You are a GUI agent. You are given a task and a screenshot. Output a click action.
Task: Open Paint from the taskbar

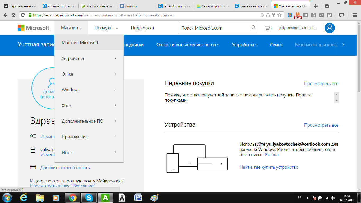click(x=155, y=198)
